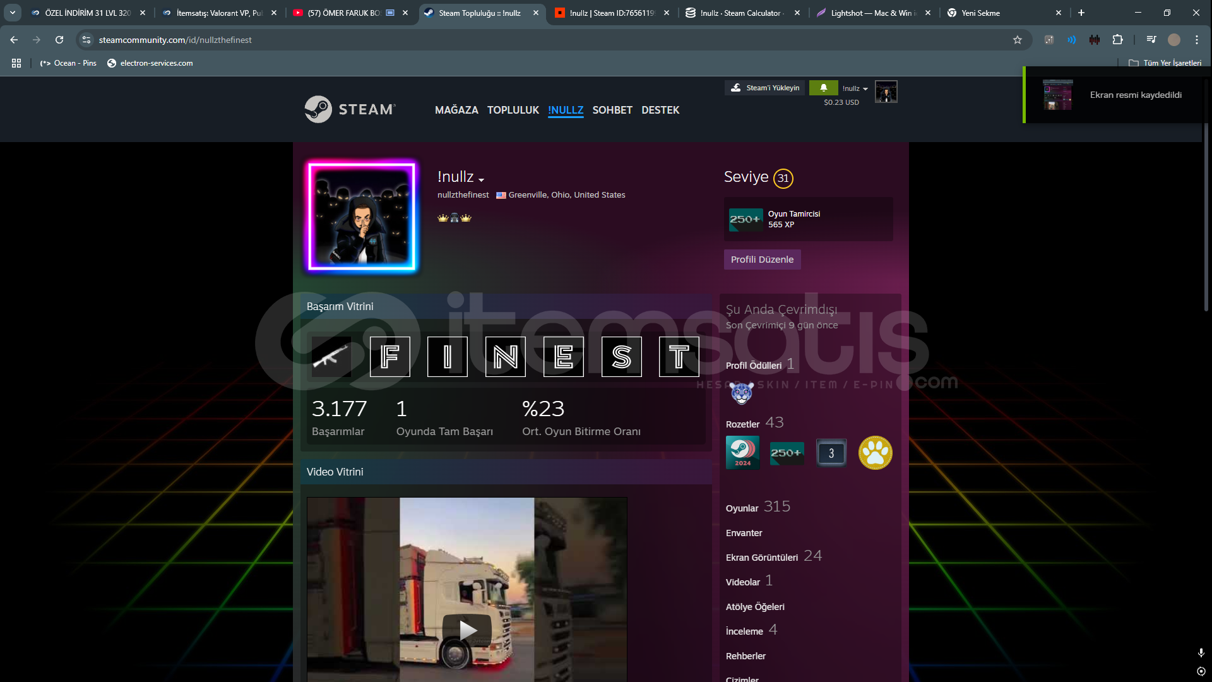Screen dimensions: 1212x682
Task: Open the Chrome three-dot menu
Action: pyautogui.click(x=1197, y=40)
